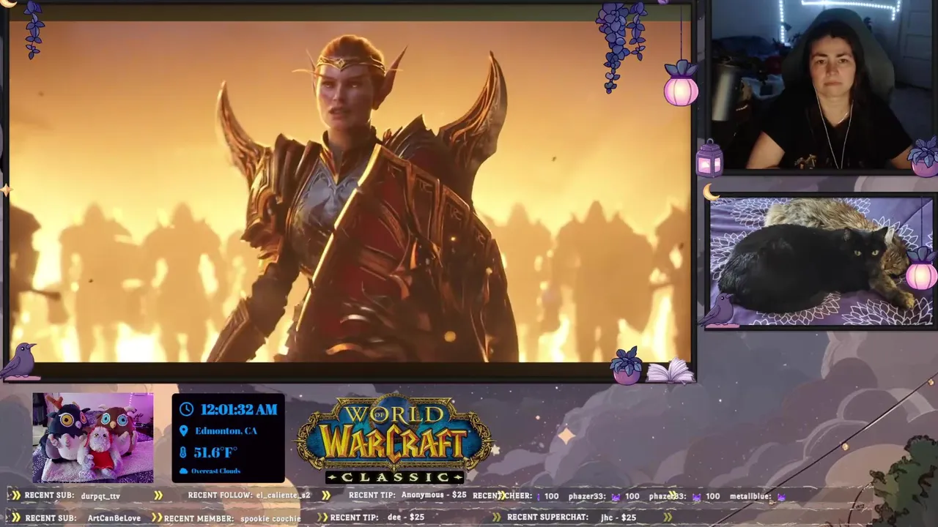Select the main game cinematic video panel

pyautogui.click(x=350, y=192)
